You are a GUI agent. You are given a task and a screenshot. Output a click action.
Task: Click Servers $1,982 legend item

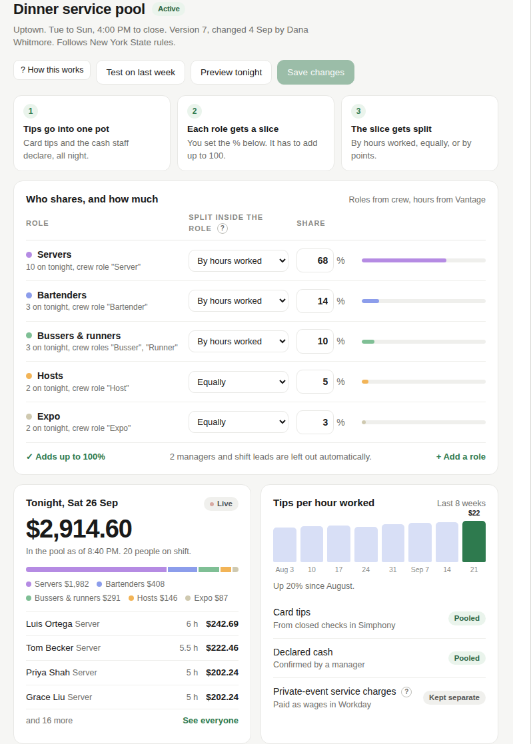coord(57,584)
